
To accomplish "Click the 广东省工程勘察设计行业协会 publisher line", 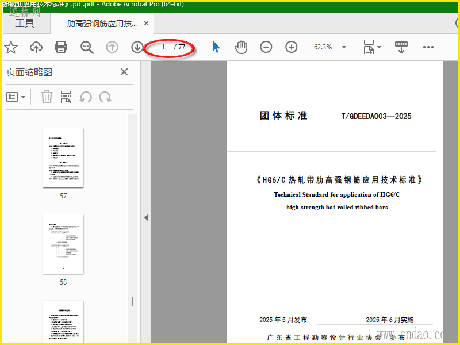I will point(336,338).
